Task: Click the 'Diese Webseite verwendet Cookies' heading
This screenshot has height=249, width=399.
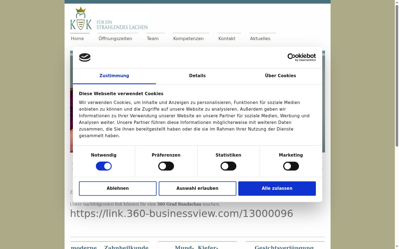Action: (x=121, y=94)
